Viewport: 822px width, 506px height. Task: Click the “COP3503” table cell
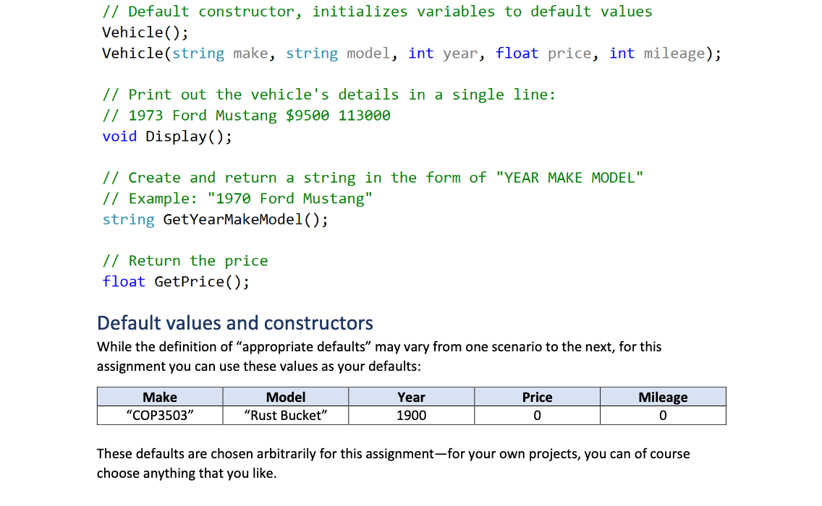tap(160, 416)
